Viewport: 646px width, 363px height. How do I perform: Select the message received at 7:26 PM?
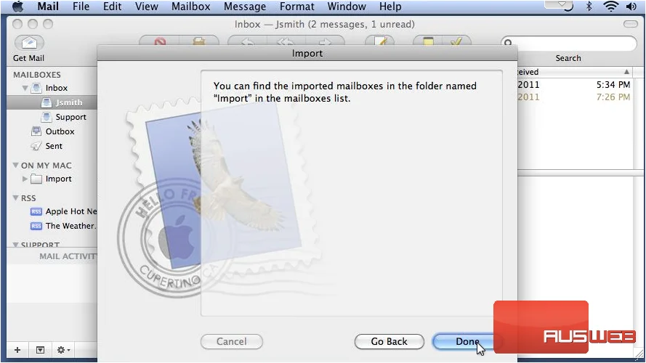tap(574, 97)
